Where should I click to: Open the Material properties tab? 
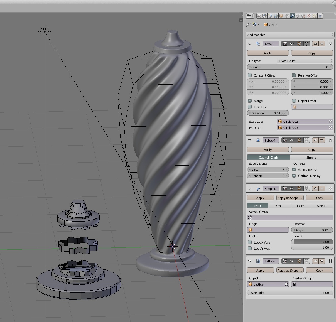coord(303,16)
